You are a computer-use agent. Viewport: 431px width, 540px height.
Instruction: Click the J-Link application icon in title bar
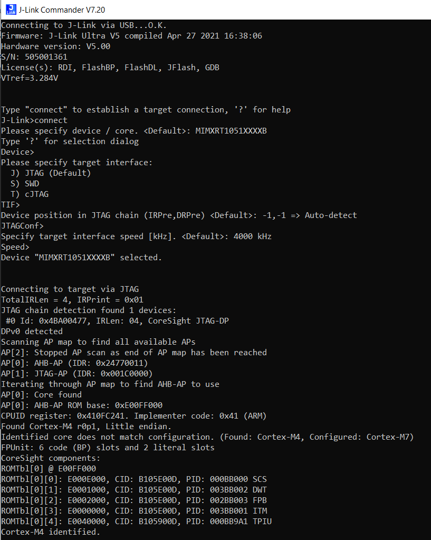click(x=10, y=10)
